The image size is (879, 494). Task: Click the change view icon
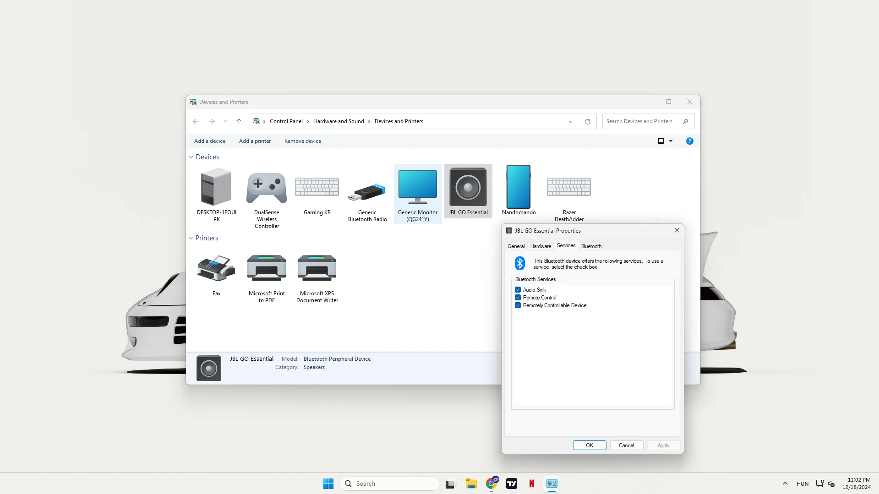tap(661, 141)
